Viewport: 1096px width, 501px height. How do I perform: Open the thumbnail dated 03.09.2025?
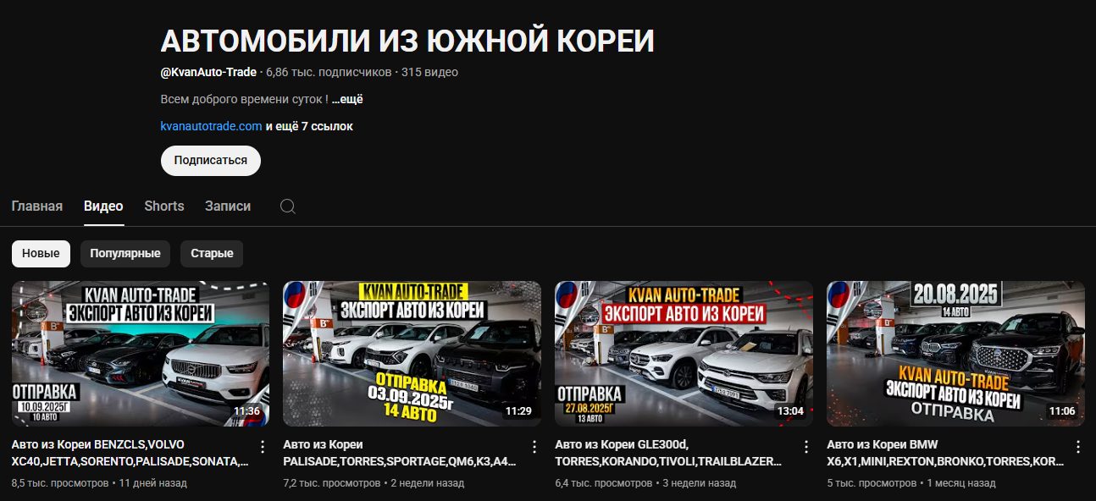click(412, 354)
